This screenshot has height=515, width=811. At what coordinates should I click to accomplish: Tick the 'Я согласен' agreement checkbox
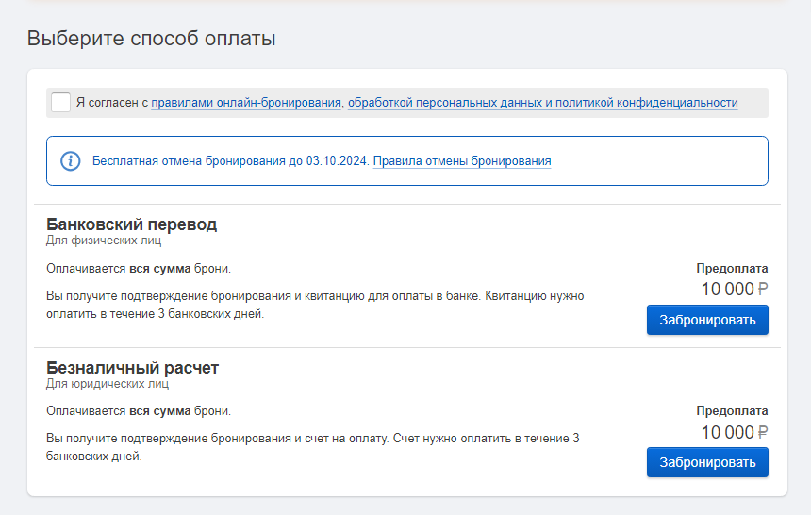[60, 103]
